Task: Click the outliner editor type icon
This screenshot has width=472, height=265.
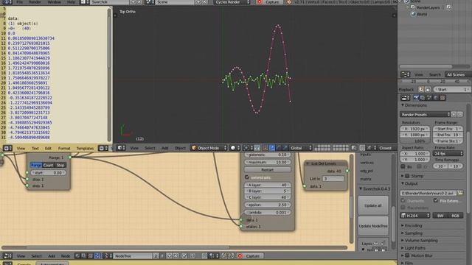Action: point(405,74)
